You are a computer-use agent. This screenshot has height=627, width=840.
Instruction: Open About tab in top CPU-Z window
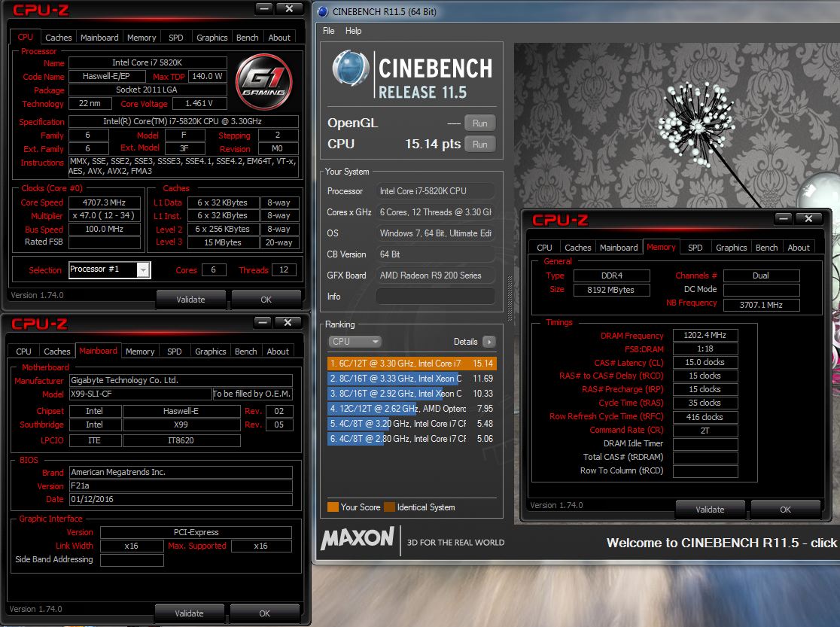(x=279, y=38)
